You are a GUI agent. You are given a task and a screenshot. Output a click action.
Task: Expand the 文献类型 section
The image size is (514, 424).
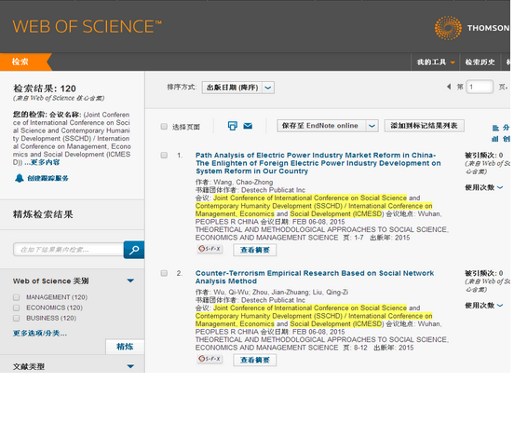[x=130, y=366]
